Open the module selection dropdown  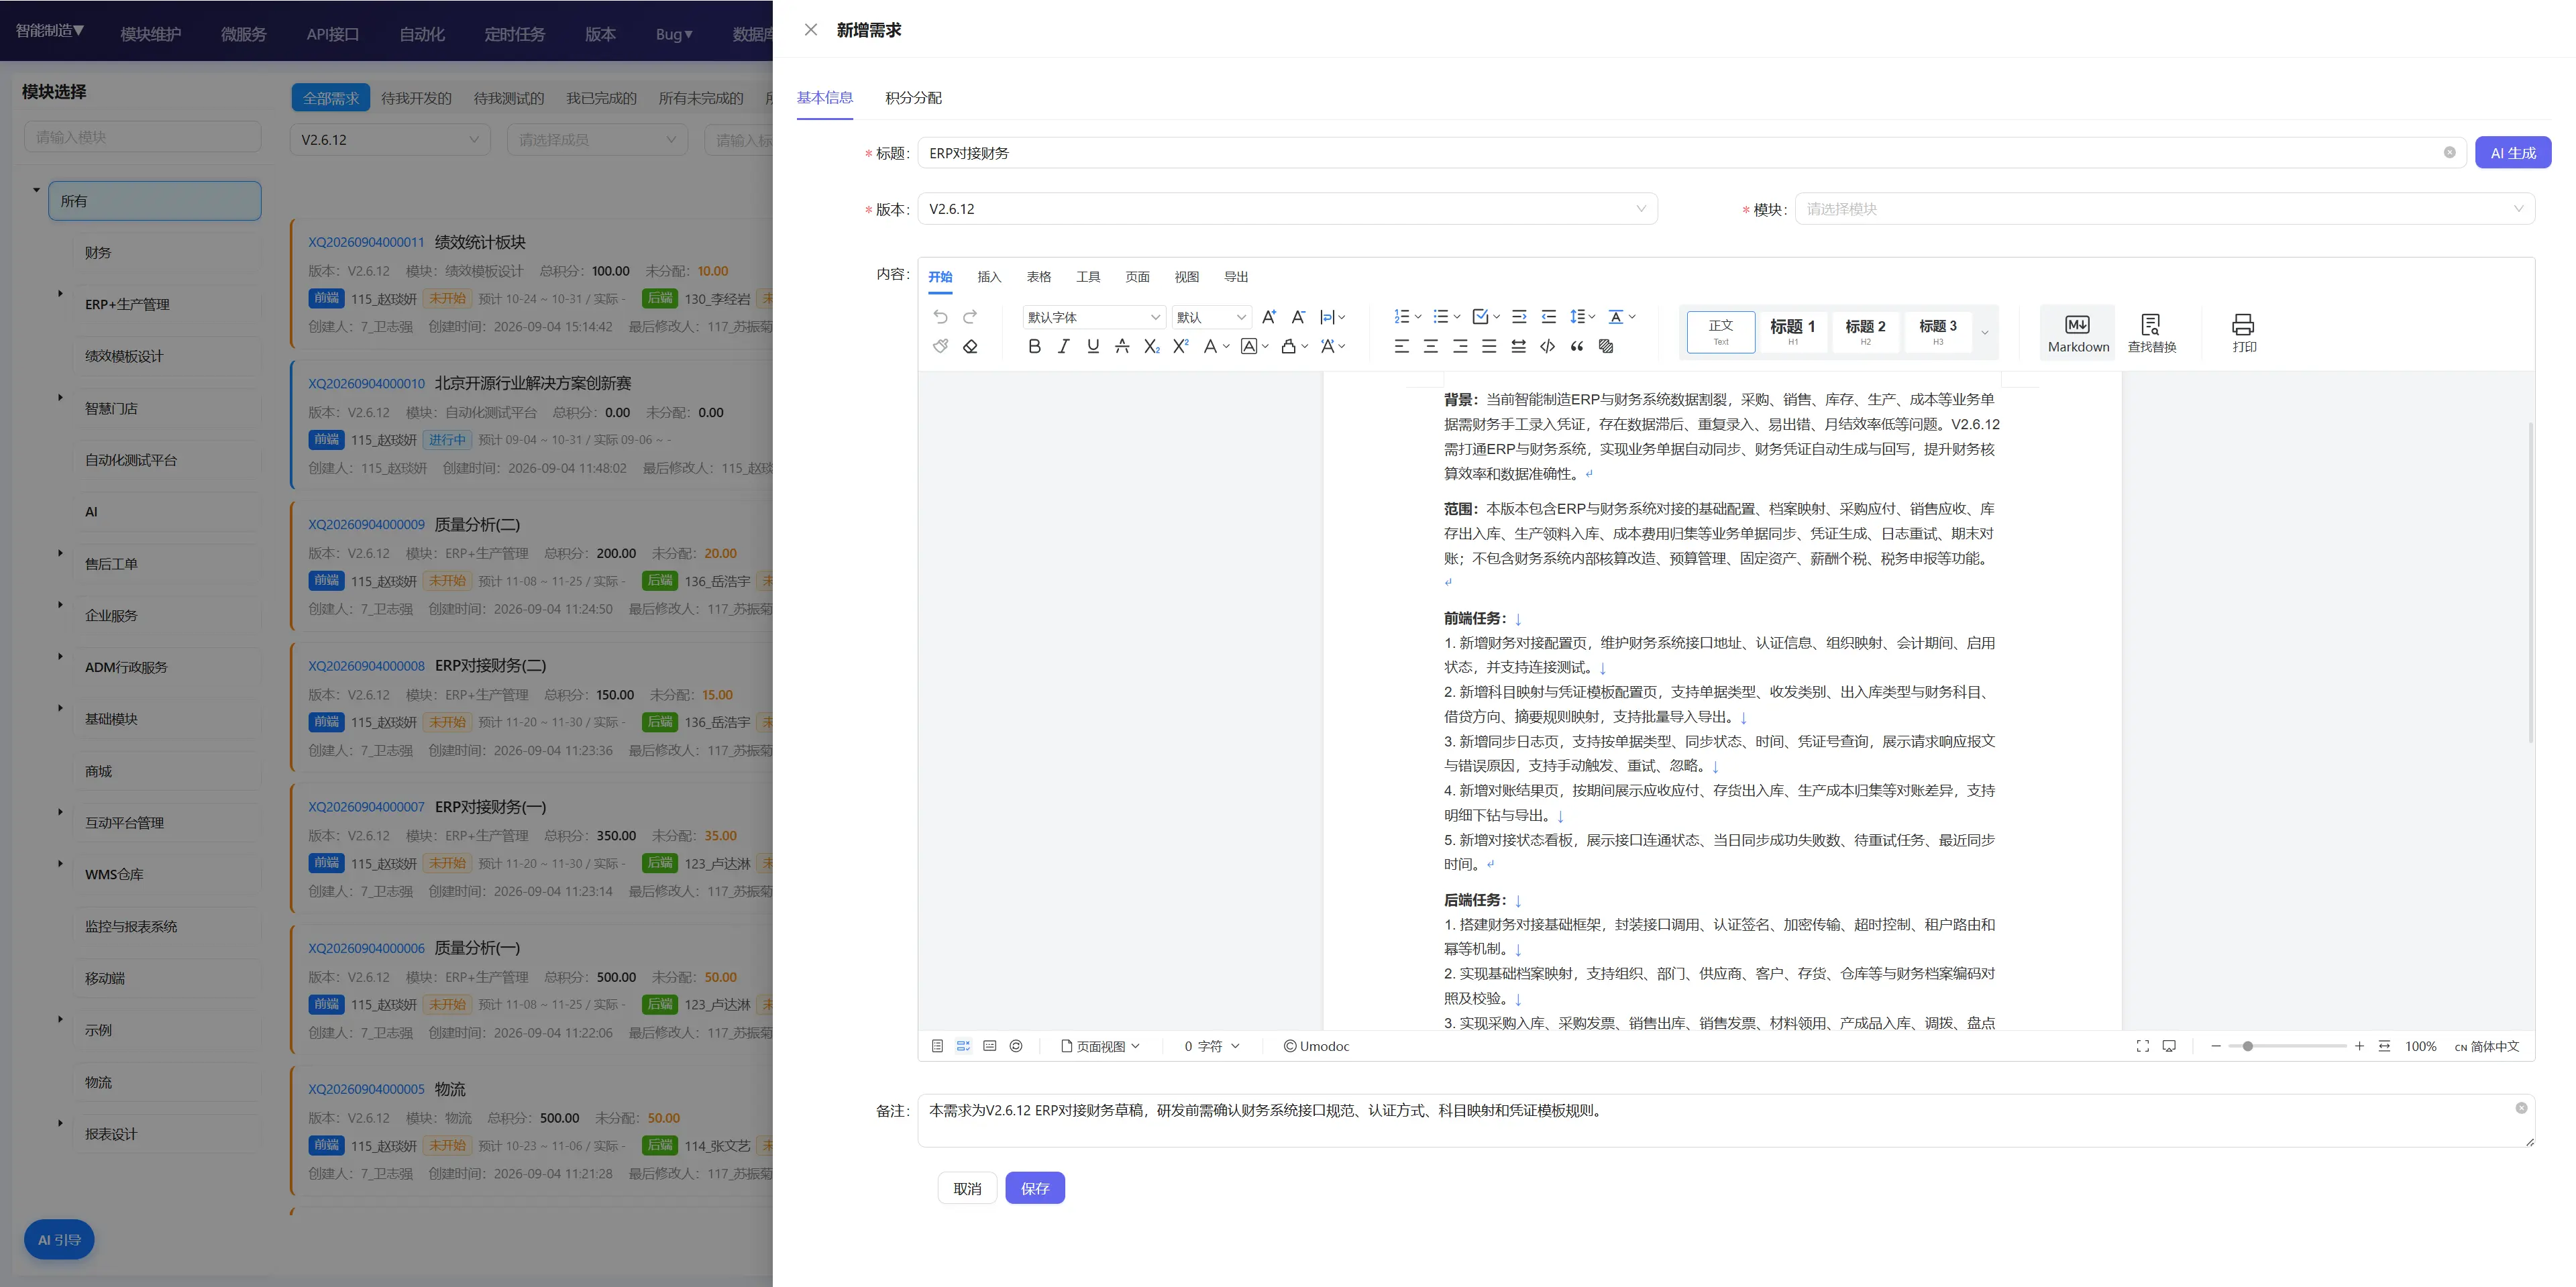[x=2165, y=209]
